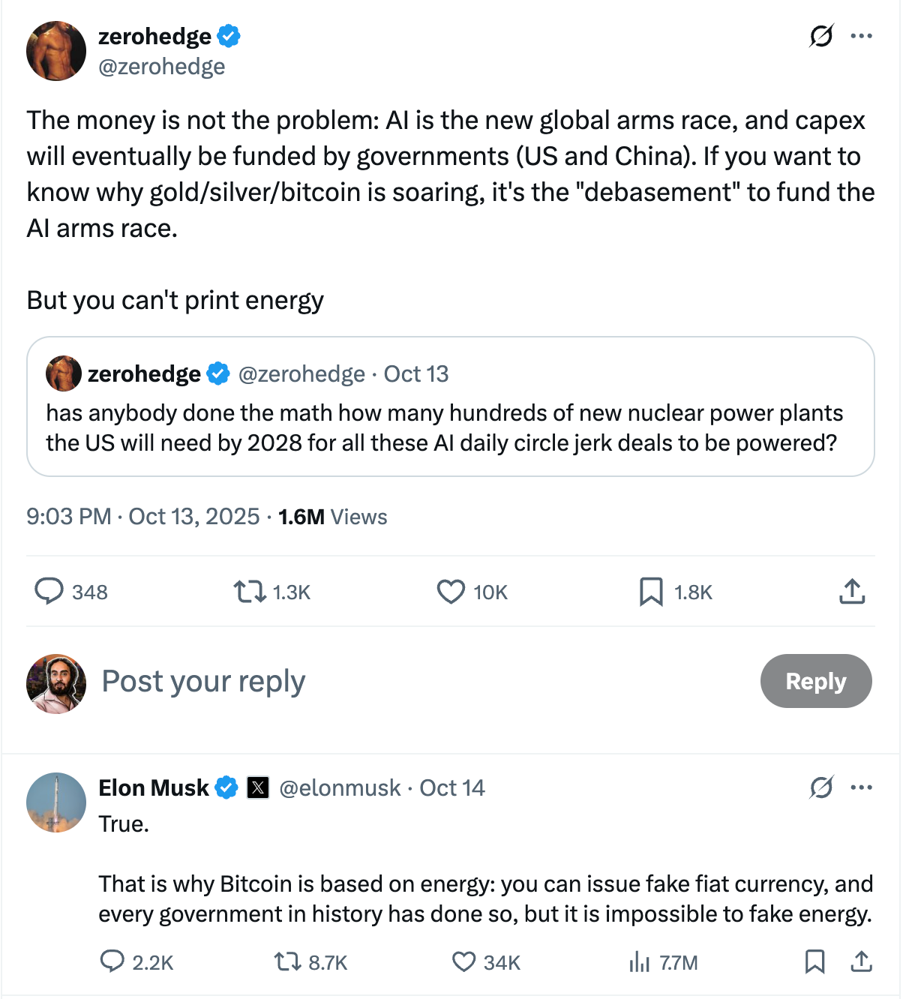Bookmark Elon Musk's reply
The width and height of the screenshot is (903, 999).
tap(814, 961)
